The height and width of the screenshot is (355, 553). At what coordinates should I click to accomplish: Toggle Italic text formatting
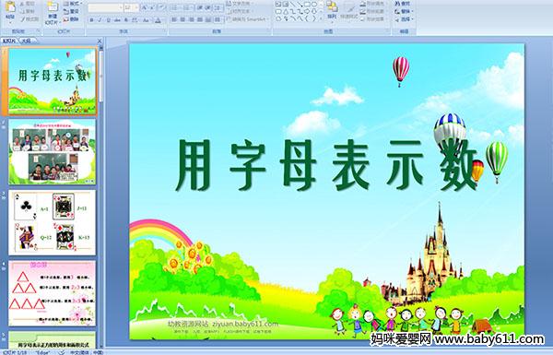click(100, 20)
